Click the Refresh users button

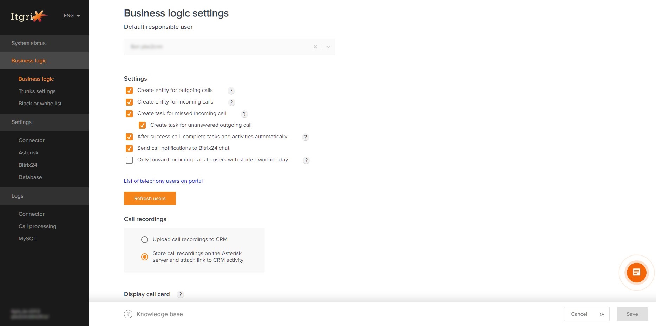pyautogui.click(x=150, y=198)
